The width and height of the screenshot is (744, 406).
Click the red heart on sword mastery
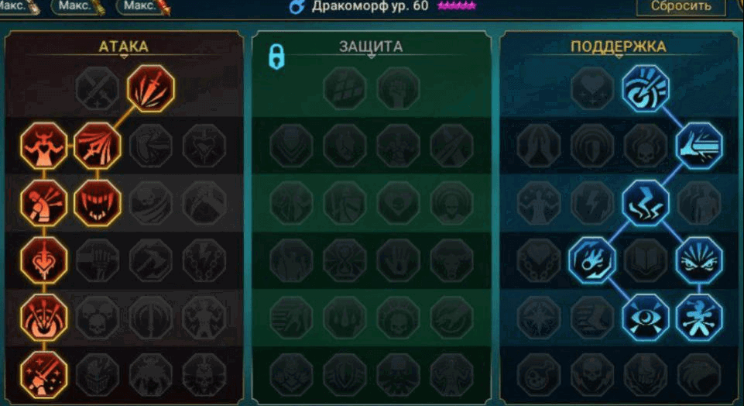coord(43,260)
